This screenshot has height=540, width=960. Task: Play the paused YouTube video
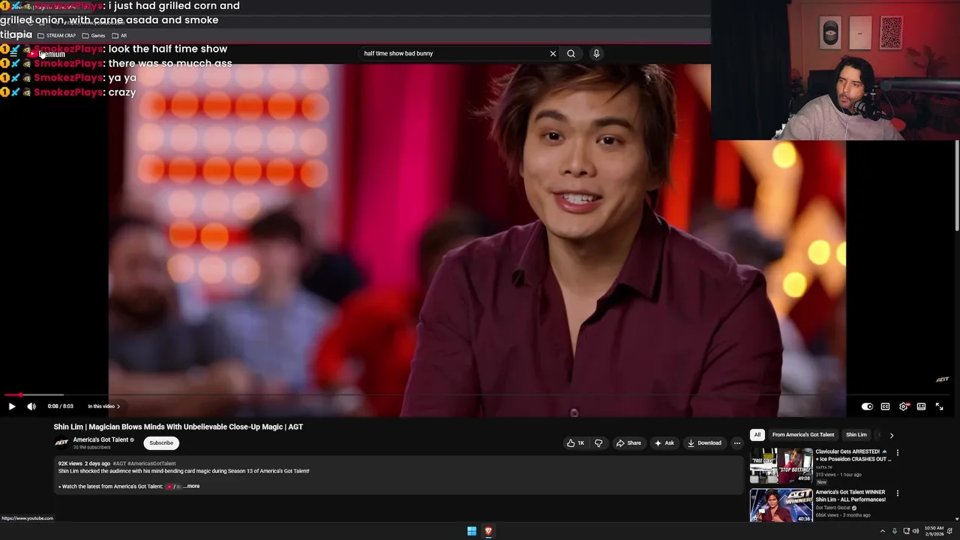pos(12,406)
